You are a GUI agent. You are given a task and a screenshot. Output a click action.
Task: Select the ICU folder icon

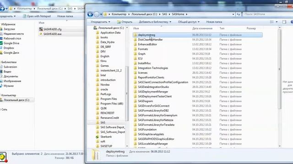click(x=136, y=58)
